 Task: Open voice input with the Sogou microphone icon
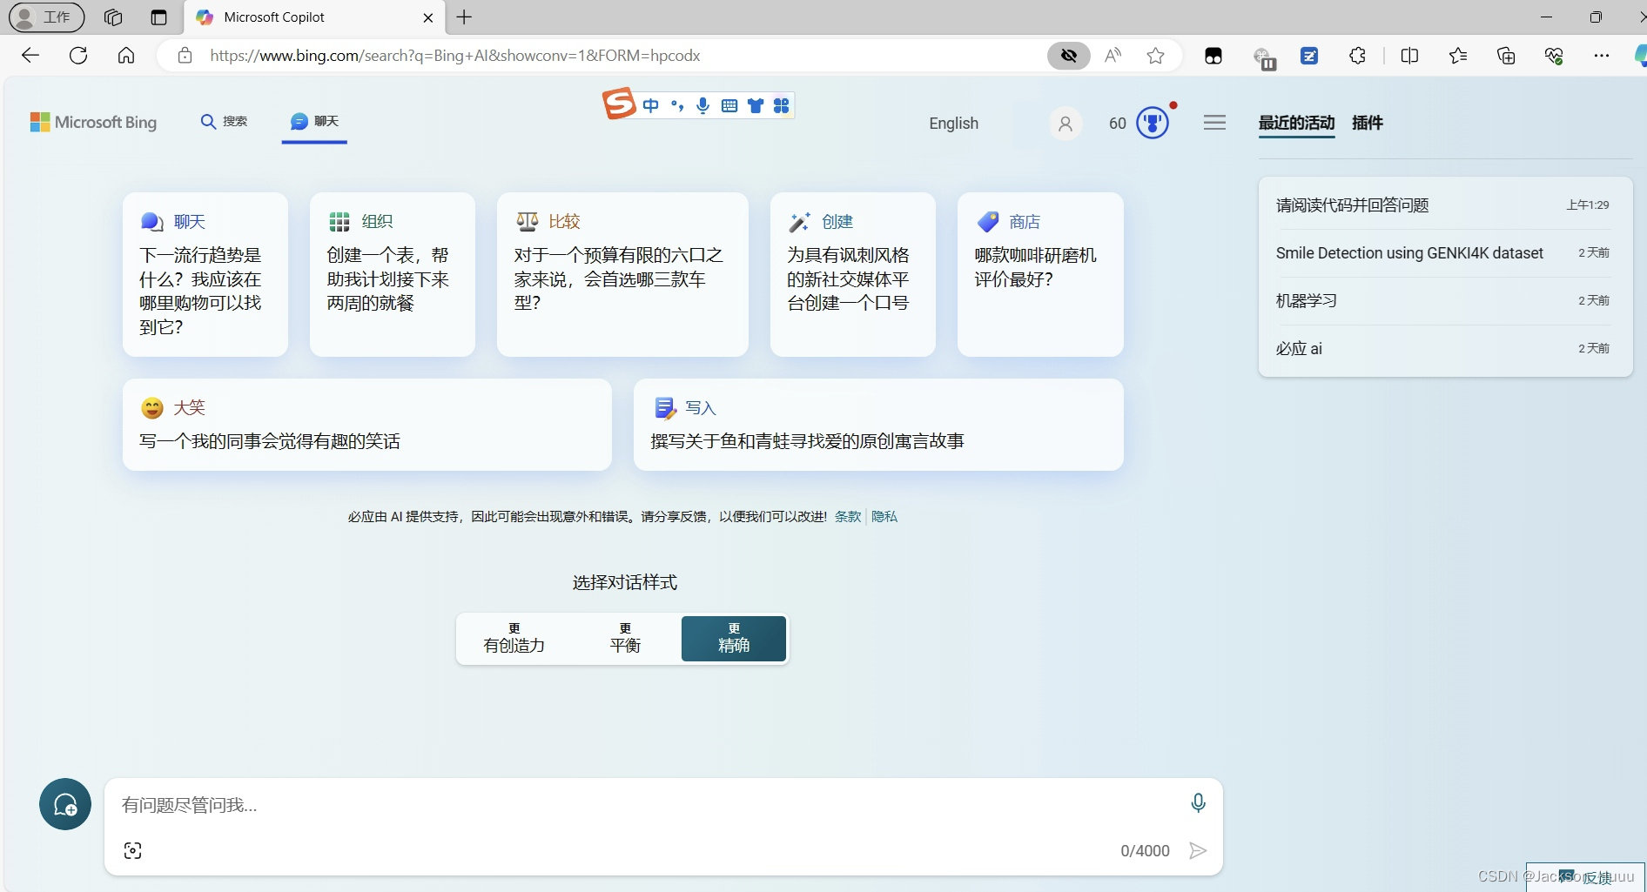pyautogui.click(x=703, y=105)
